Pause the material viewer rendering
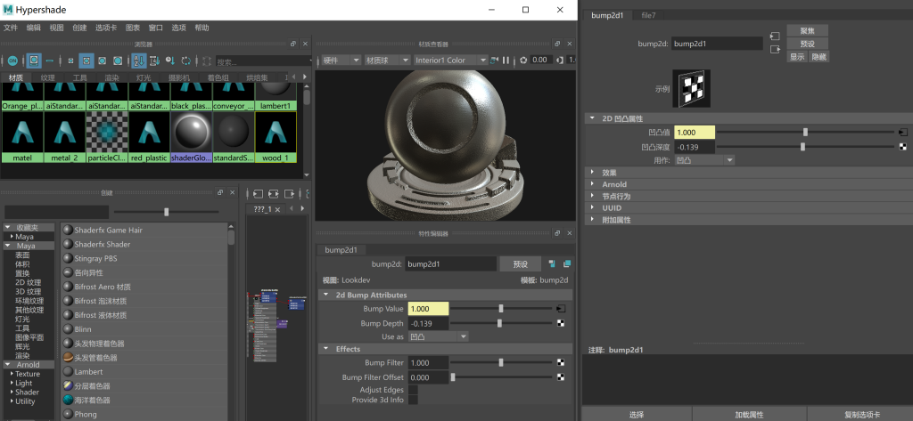Viewport: 913px width, 421px height. click(x=506, y=60)
